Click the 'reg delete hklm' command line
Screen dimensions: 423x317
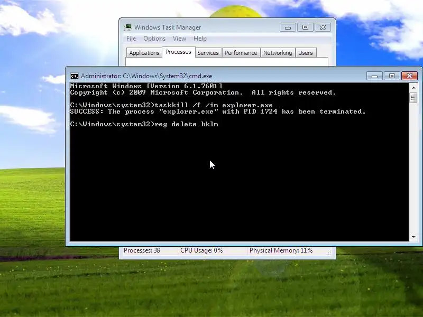(x=144, y=124)
